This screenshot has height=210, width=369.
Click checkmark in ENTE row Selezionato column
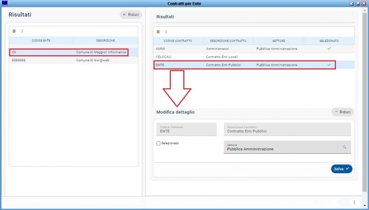click(x=329, y=65)
